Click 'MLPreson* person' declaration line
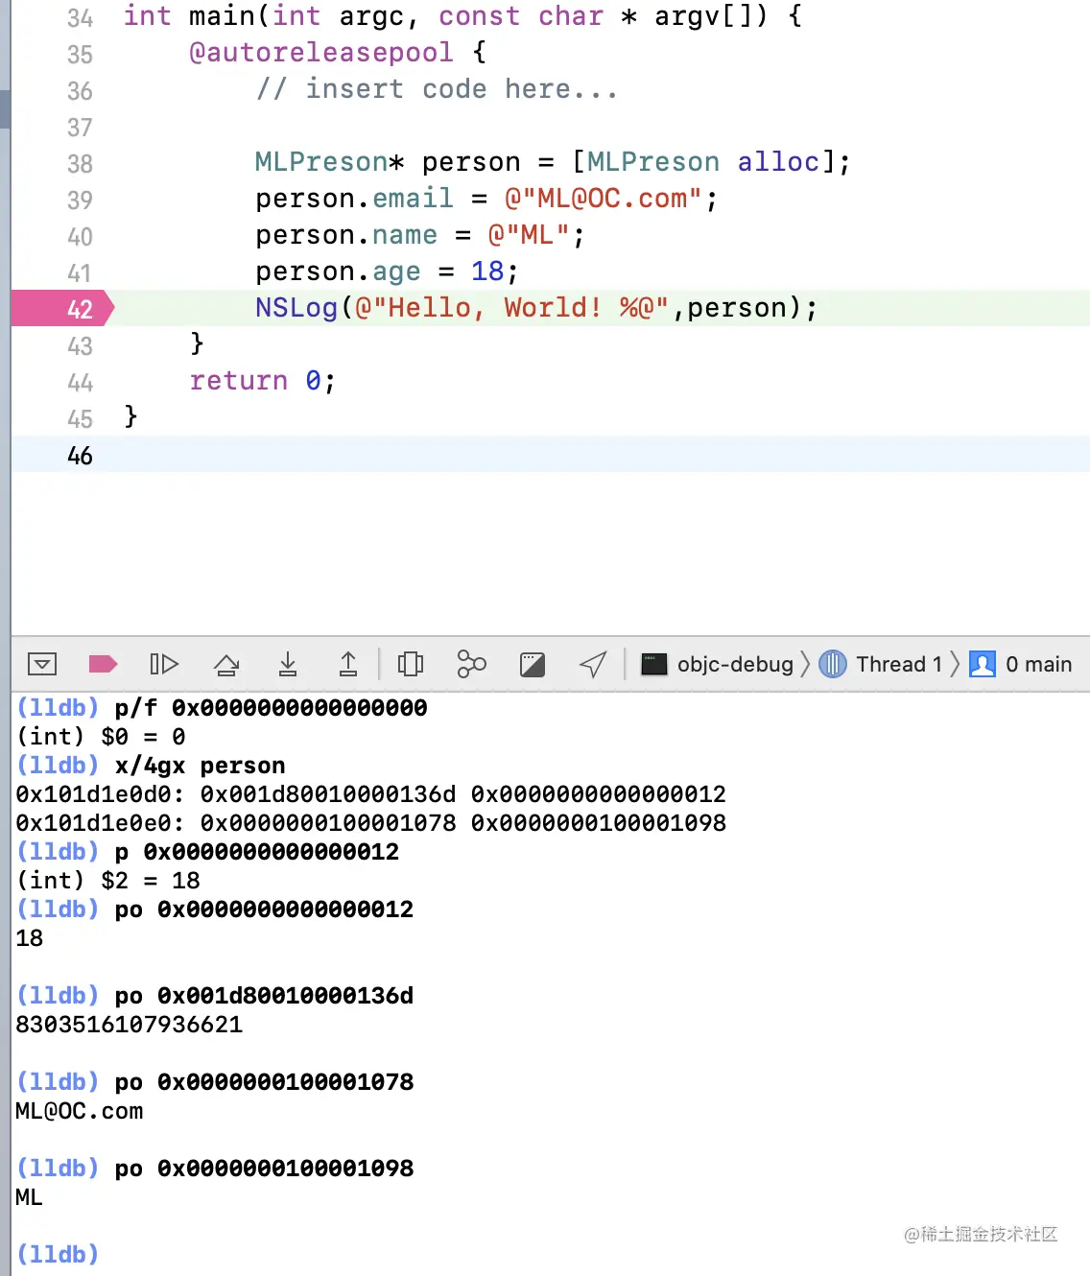 point(553,162)
